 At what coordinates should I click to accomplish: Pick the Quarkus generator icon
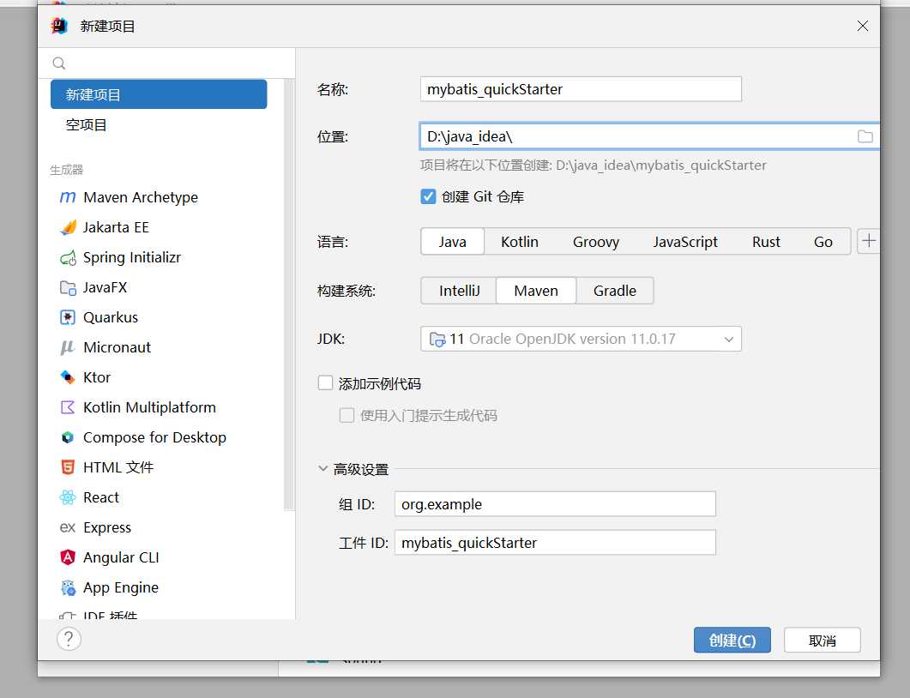68,317
